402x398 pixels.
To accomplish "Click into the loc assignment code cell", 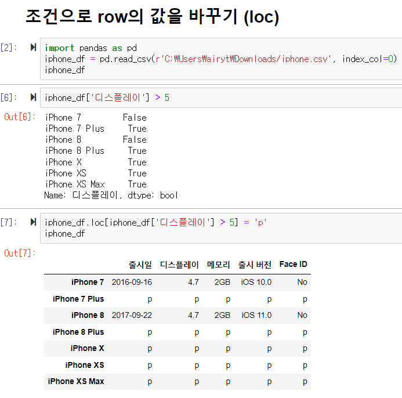I will 221,228.
